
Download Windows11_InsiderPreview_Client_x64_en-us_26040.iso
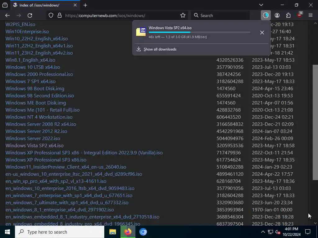(x=66, y=167)
